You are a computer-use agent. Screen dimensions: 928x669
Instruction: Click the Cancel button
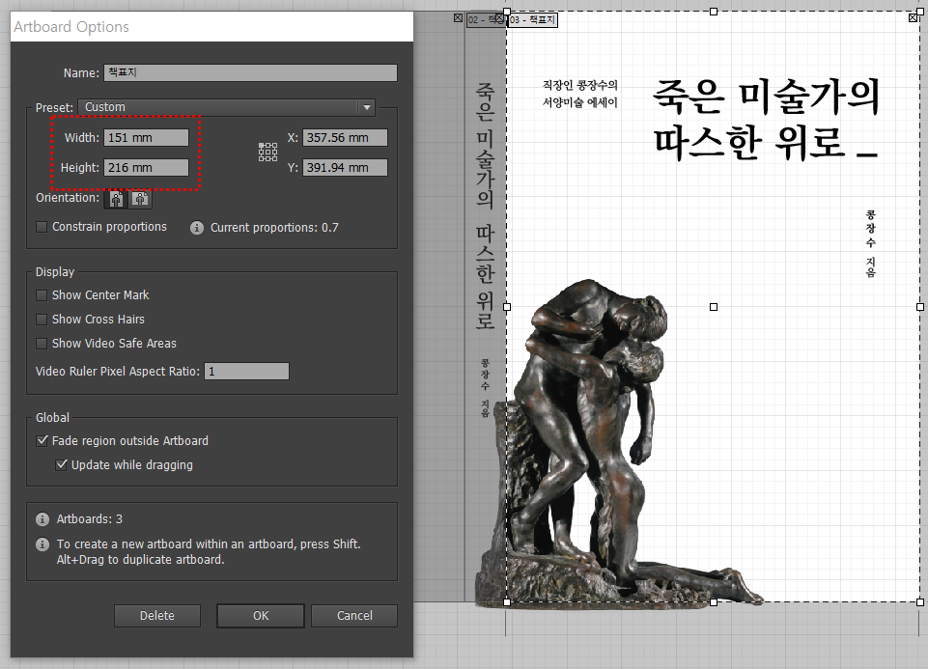point(354,616)
